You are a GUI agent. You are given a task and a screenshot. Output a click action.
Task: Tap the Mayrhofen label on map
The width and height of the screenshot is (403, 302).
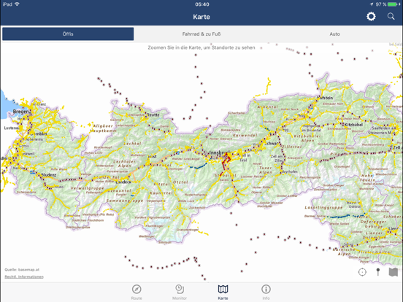(x=290, y=171)
